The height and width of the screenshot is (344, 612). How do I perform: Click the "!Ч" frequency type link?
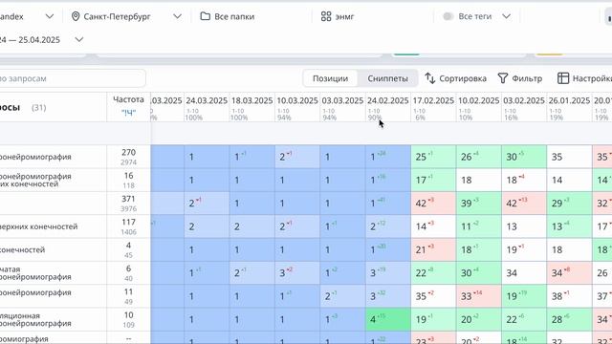point(128,113)
